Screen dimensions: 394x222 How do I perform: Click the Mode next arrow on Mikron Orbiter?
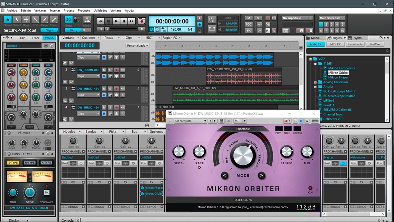[x=261, y=175]
